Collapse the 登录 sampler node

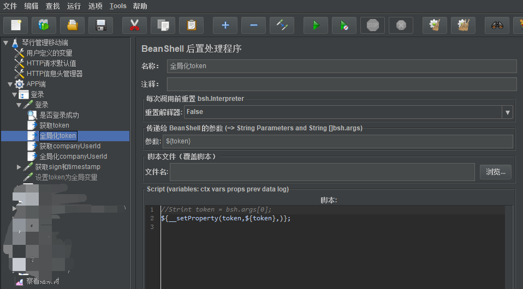coord(19,105)
